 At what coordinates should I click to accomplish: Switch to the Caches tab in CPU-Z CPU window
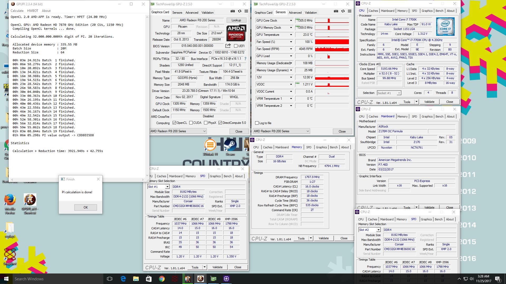click(373, 11)
